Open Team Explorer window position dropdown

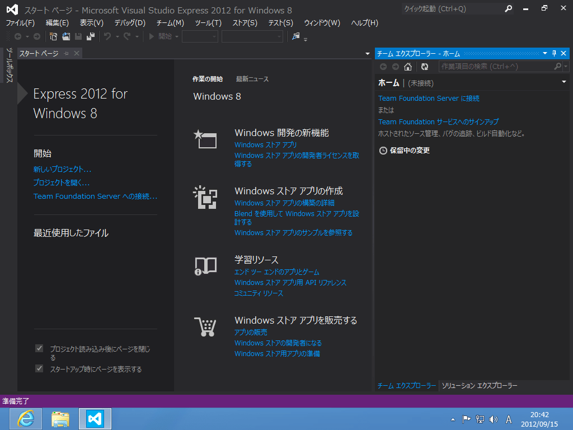(x=545, y=53)
